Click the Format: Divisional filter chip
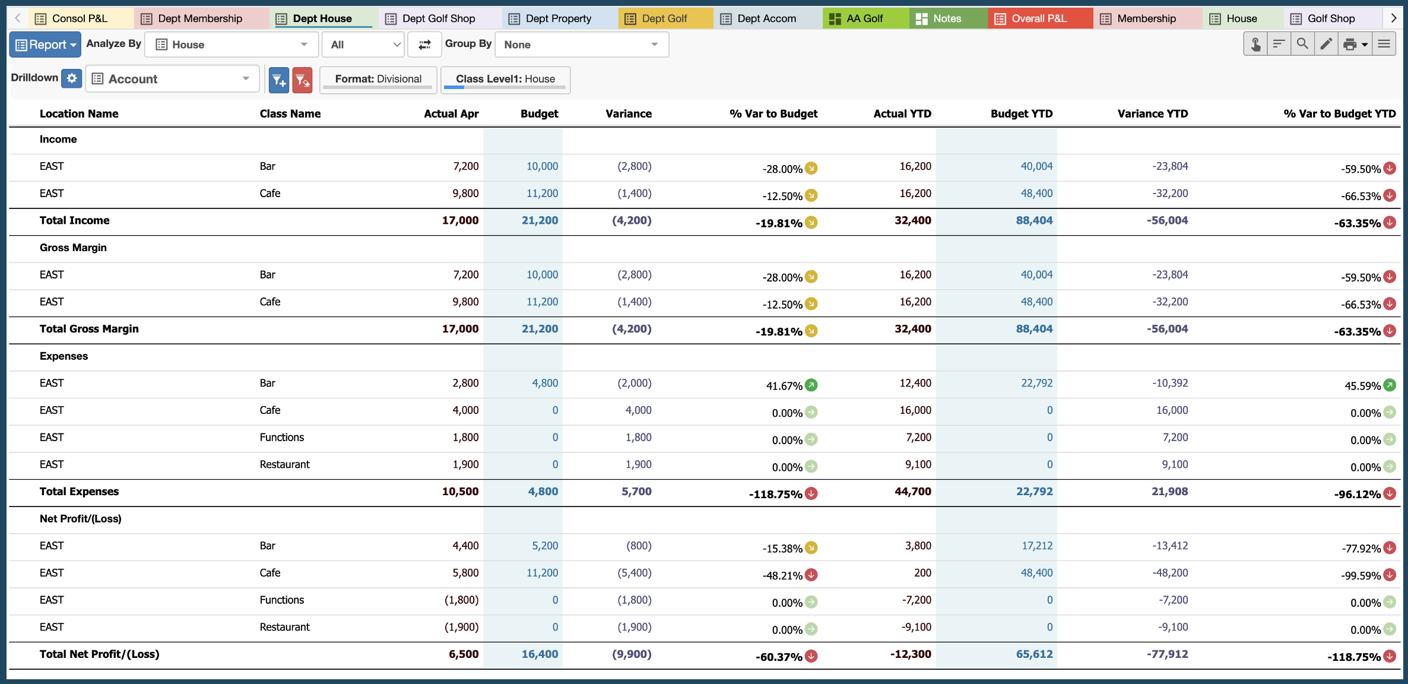The width and height of the screenshot is (1408, 684). (x=378, y=80)
